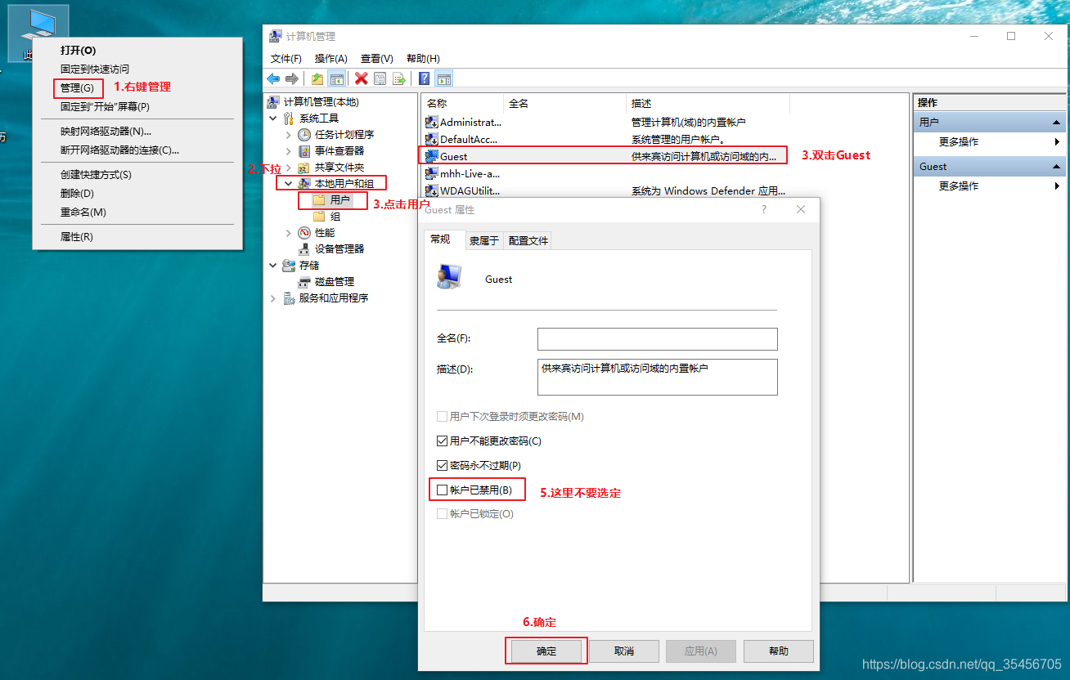The image size is (1070, 680).
Task: Select the Administrat... user account icon
Action: 432,122
